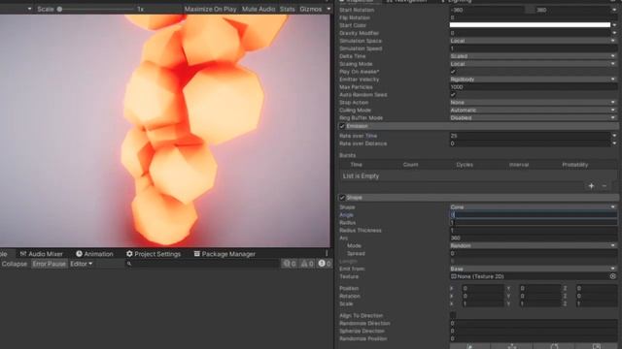Screen dimensions: 622x349
Task: Toggle Play On Awake checkbox
Action: [453, 72]
